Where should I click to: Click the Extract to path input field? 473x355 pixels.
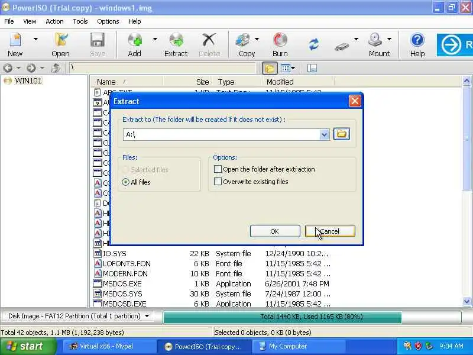(x=221, y=135)
